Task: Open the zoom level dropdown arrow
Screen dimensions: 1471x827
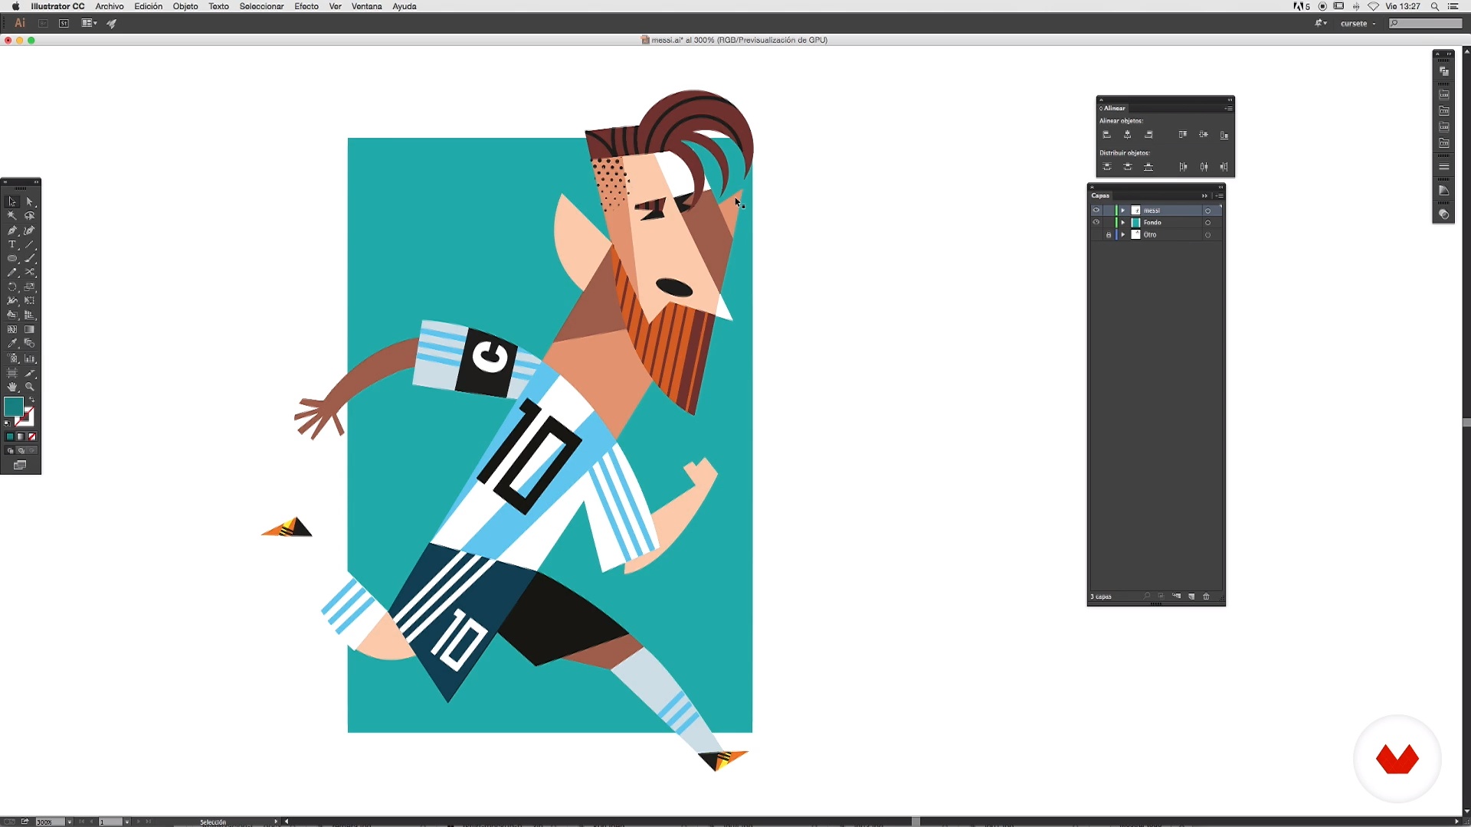Action: point(70,822)
